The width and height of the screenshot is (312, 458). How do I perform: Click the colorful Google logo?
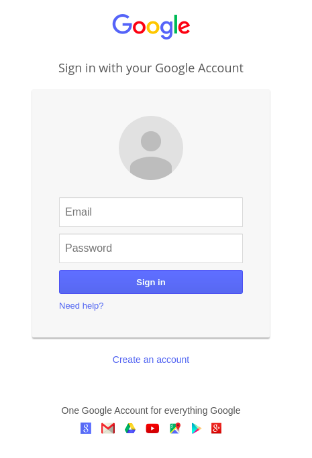click(x=151, y=26)
